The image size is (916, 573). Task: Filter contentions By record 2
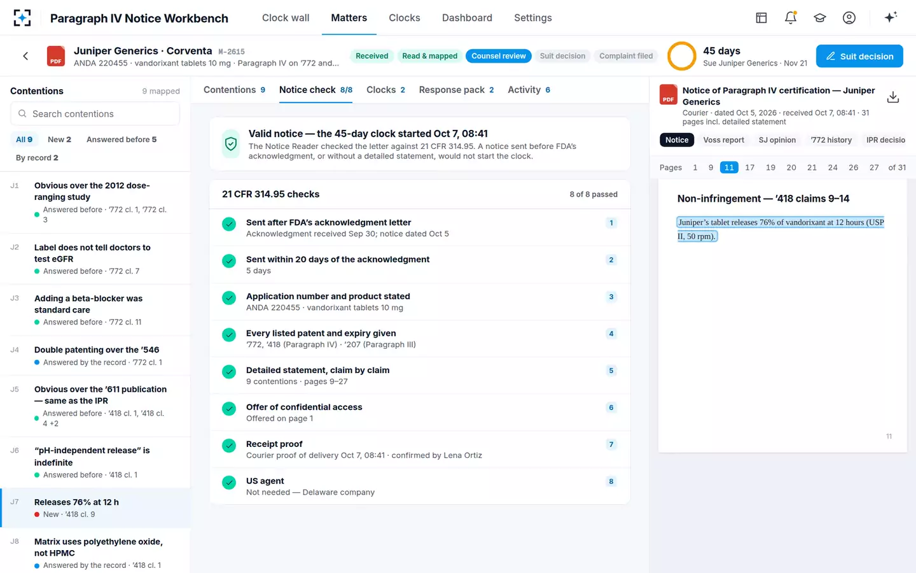37,158
